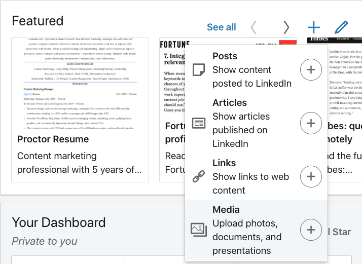Image resolution: width=362 pixels, height=264 pixels.
Task: Open the Proctor Resume title
Action: point(53,139)
